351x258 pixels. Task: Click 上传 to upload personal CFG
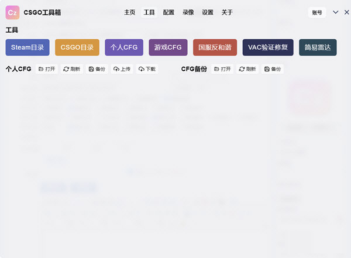(x=122, y=69)
